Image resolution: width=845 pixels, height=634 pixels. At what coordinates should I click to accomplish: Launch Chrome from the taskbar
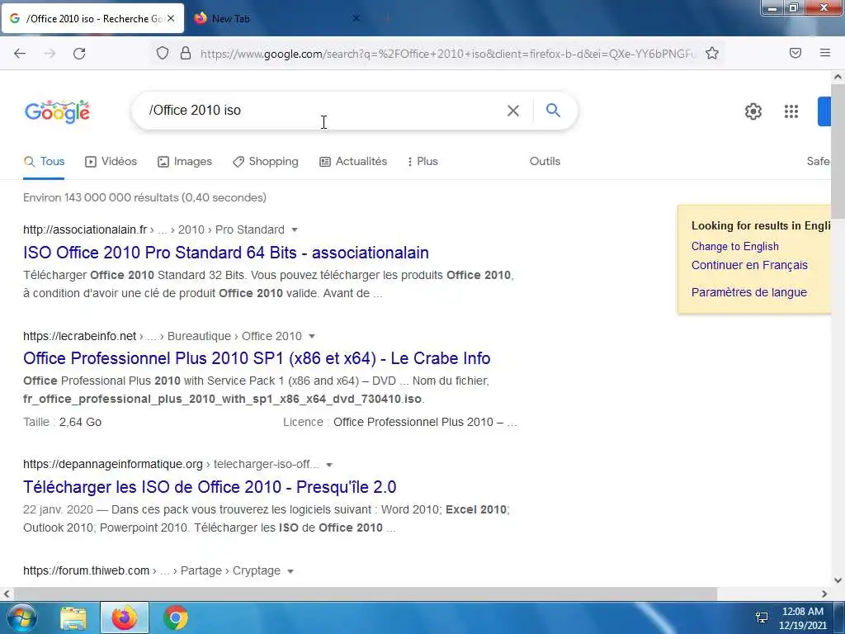(x=175, y=617)
